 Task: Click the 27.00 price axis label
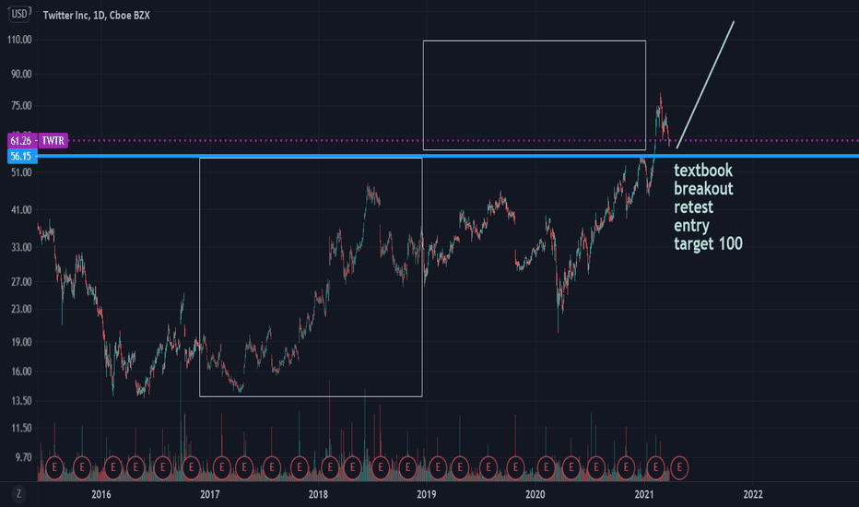coord(21,282)
